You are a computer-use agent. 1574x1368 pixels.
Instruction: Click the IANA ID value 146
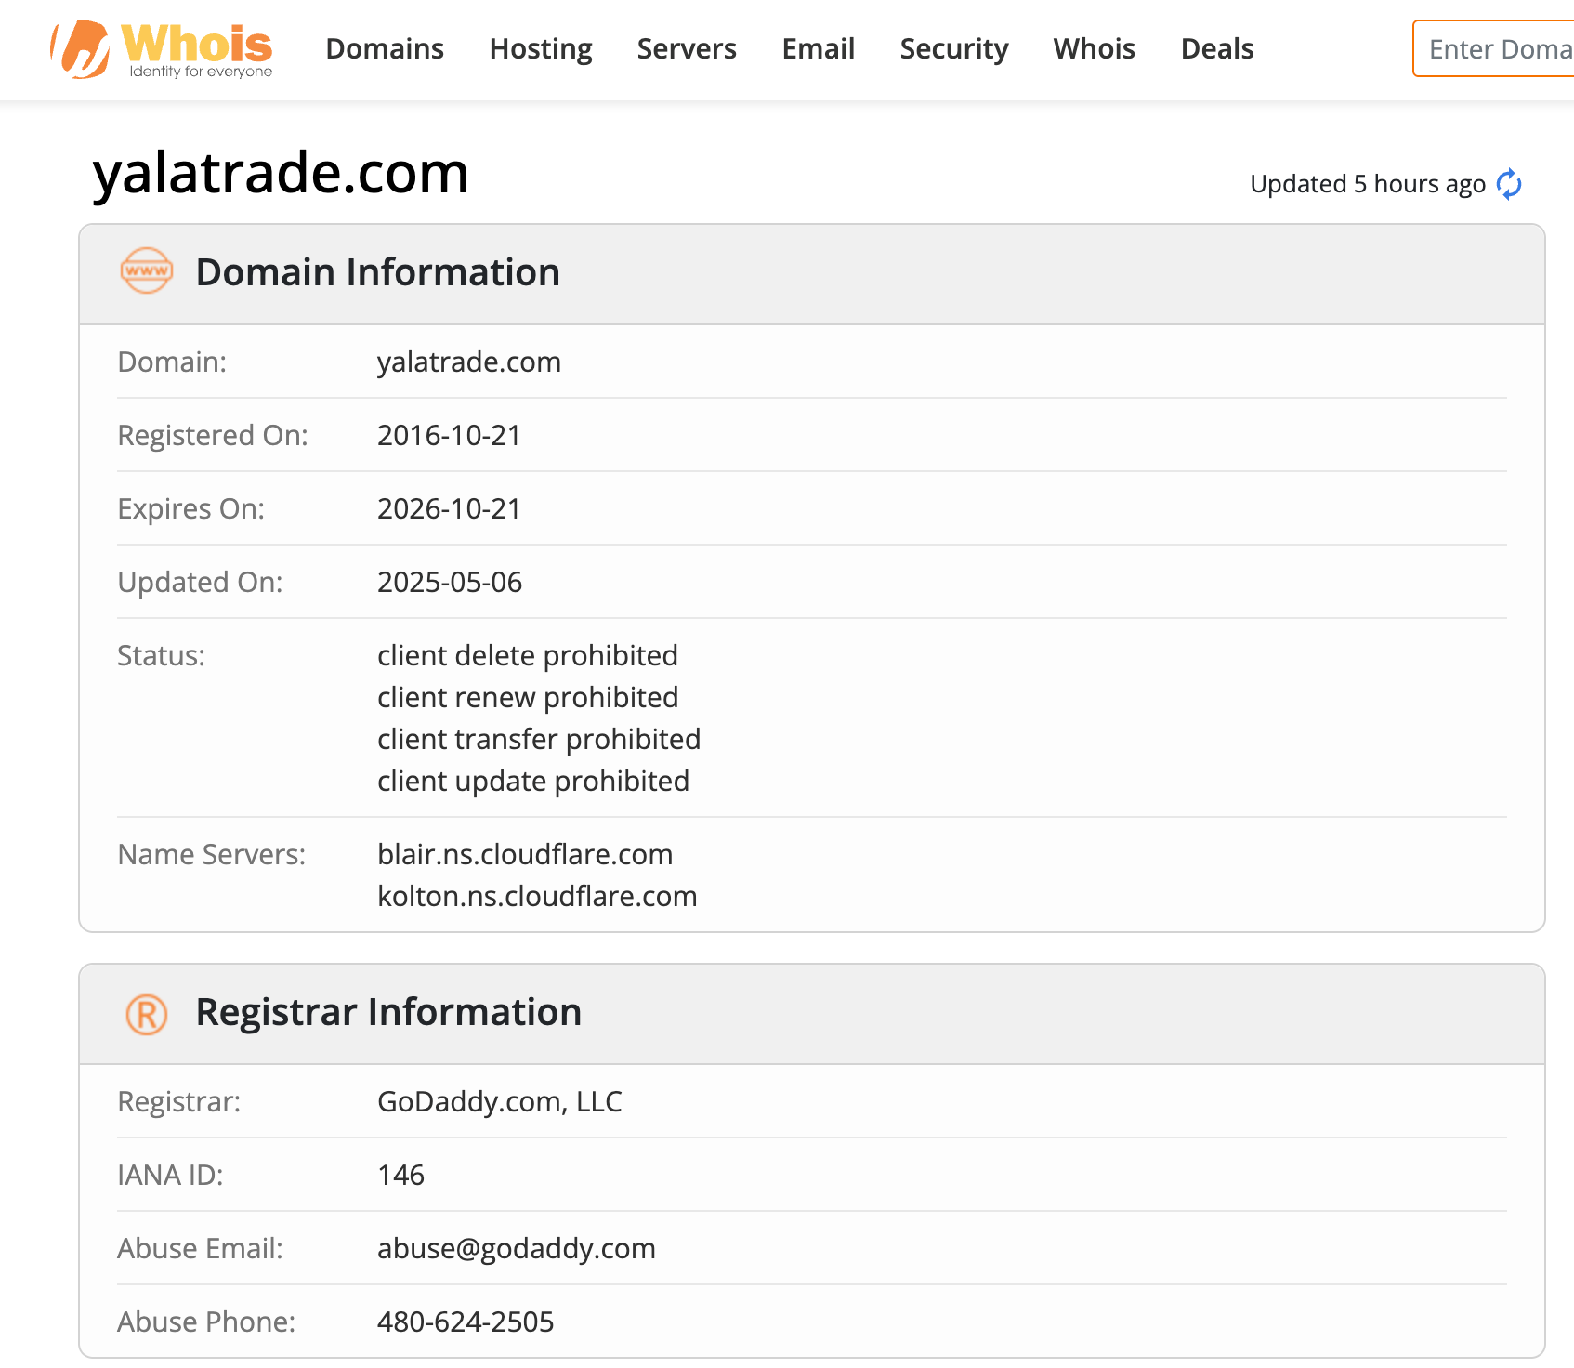[401, 1175]
